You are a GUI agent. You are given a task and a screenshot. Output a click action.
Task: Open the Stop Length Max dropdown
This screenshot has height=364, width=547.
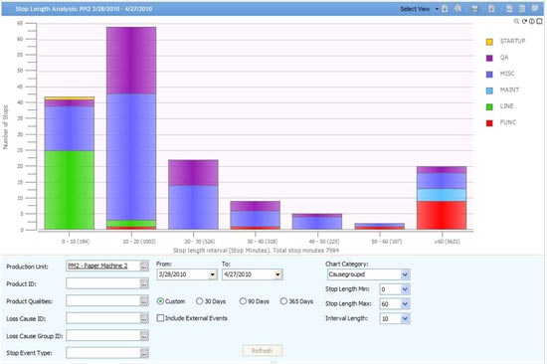pyautogui.click(x=405, y=304)
